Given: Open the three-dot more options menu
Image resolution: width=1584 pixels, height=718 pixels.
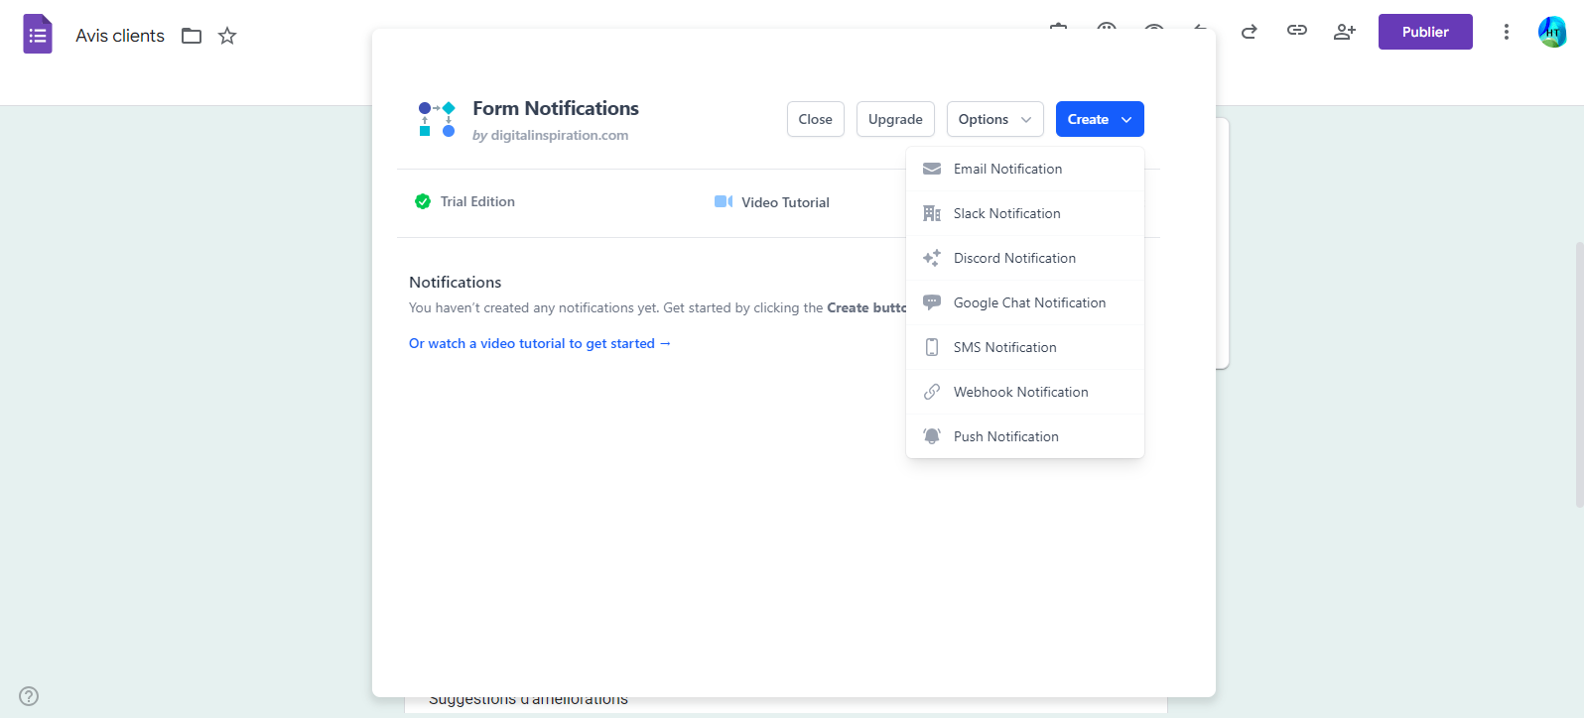Looking at the screenshot, I should tap(1507, 32).
